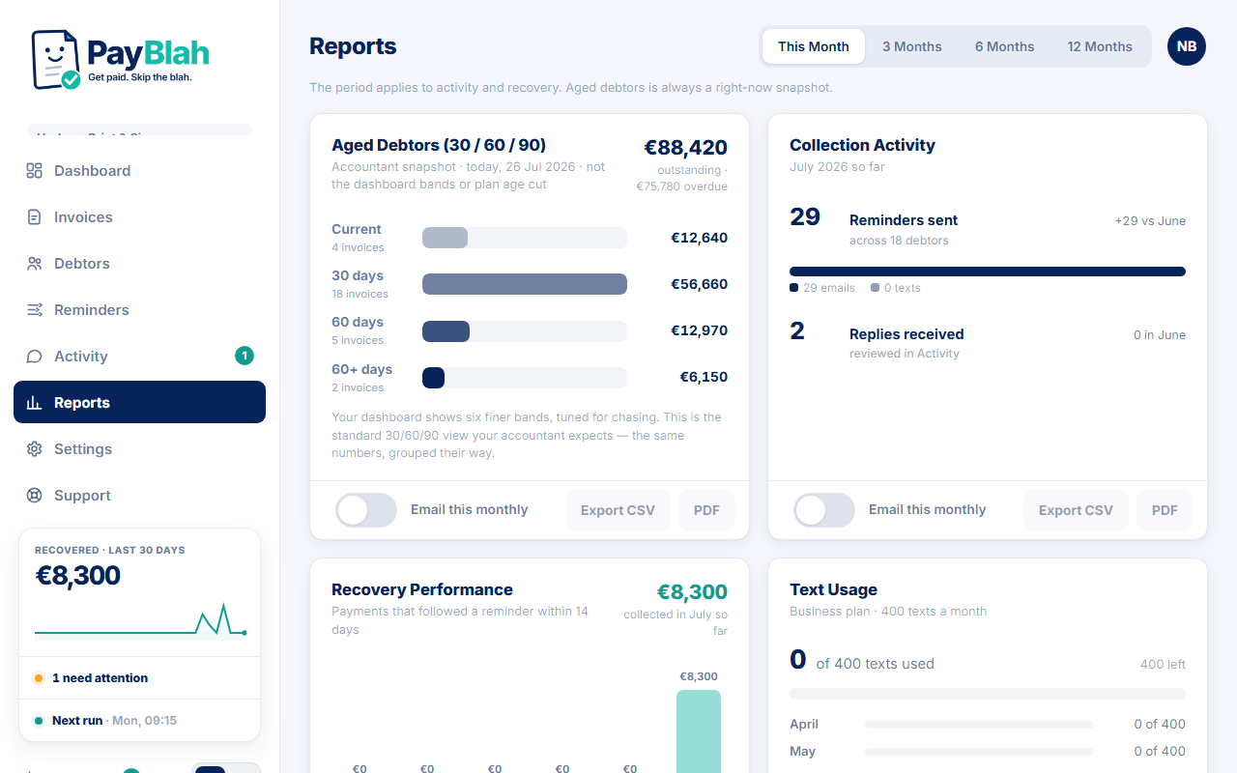Click the '400 left' text usage label

coord(1163,665)
